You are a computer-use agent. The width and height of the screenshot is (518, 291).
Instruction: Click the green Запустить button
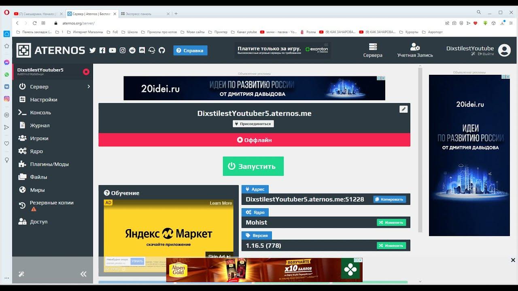click(x=253, y=166)
